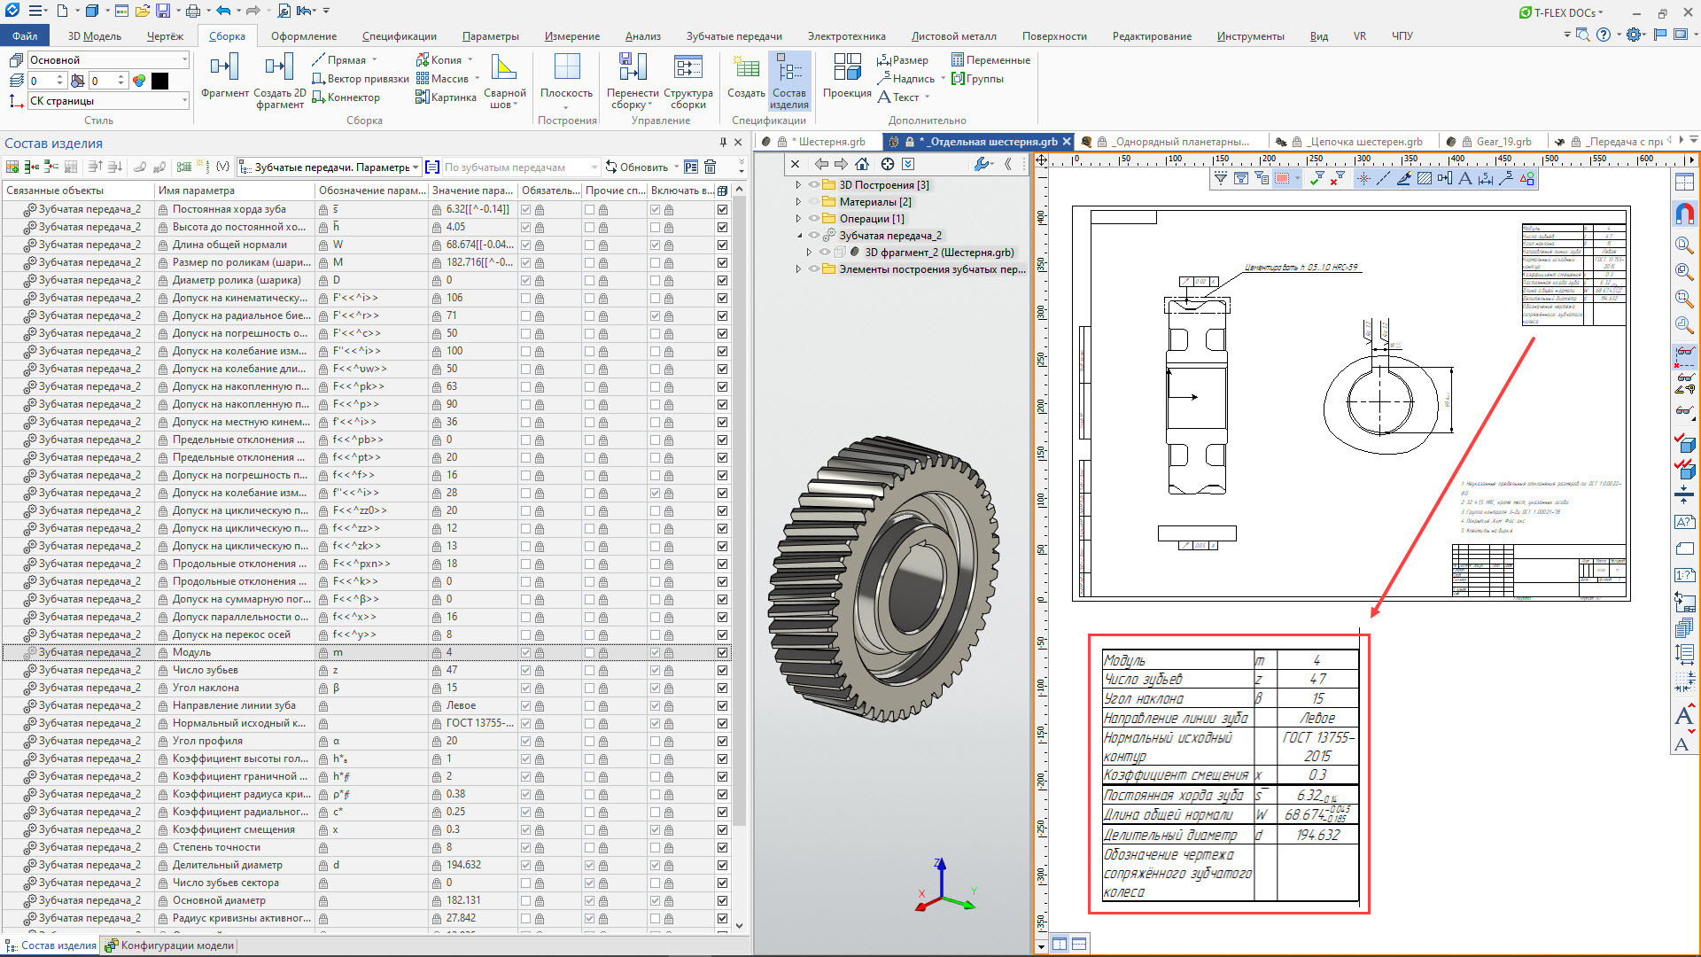Click the black color swatch
Screen dimensions: 1701x957
click(159, 81)
